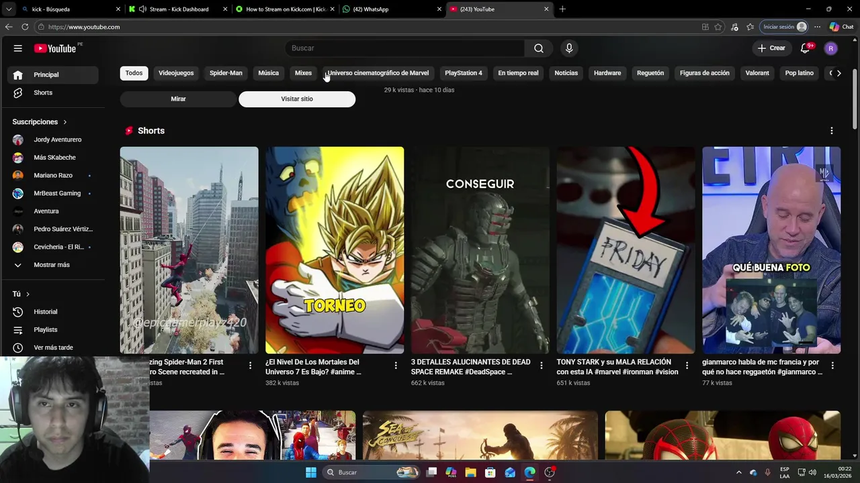This screenshot has width=860, height=483.
Task: Select the Mixes filter chip
Action: pyautogui.click(x=303, y=73)
